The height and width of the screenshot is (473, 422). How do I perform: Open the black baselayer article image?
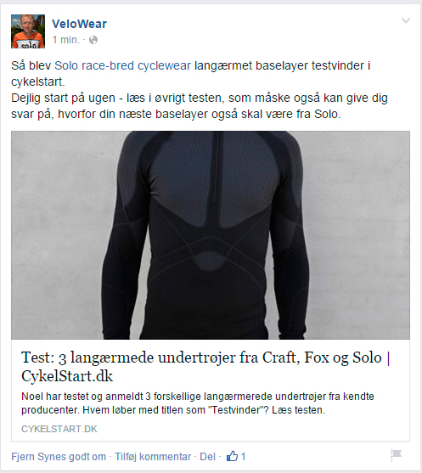pyautogui.click(x=211, y=235)
